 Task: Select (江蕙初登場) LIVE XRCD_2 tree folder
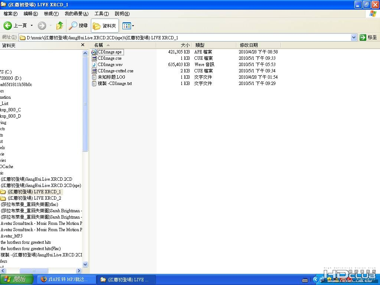click(x=35, y=198)
